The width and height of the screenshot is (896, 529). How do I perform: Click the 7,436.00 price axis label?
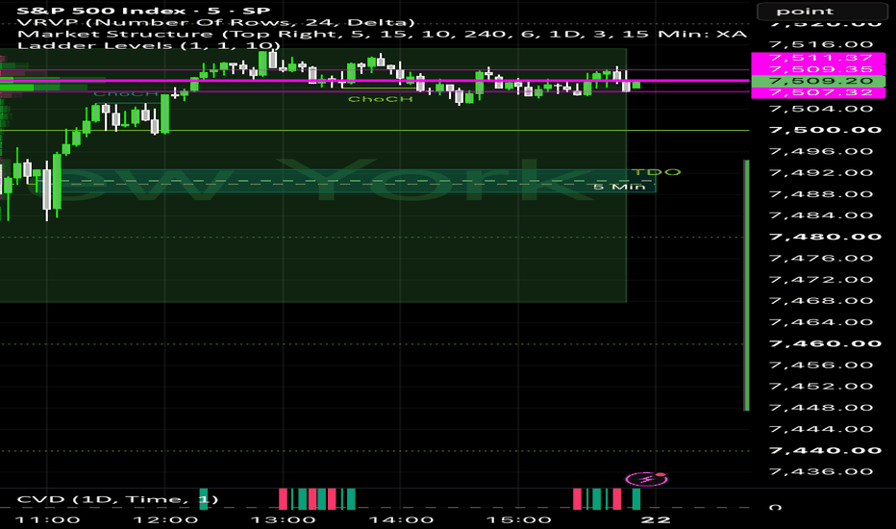[x=821, y=472]
